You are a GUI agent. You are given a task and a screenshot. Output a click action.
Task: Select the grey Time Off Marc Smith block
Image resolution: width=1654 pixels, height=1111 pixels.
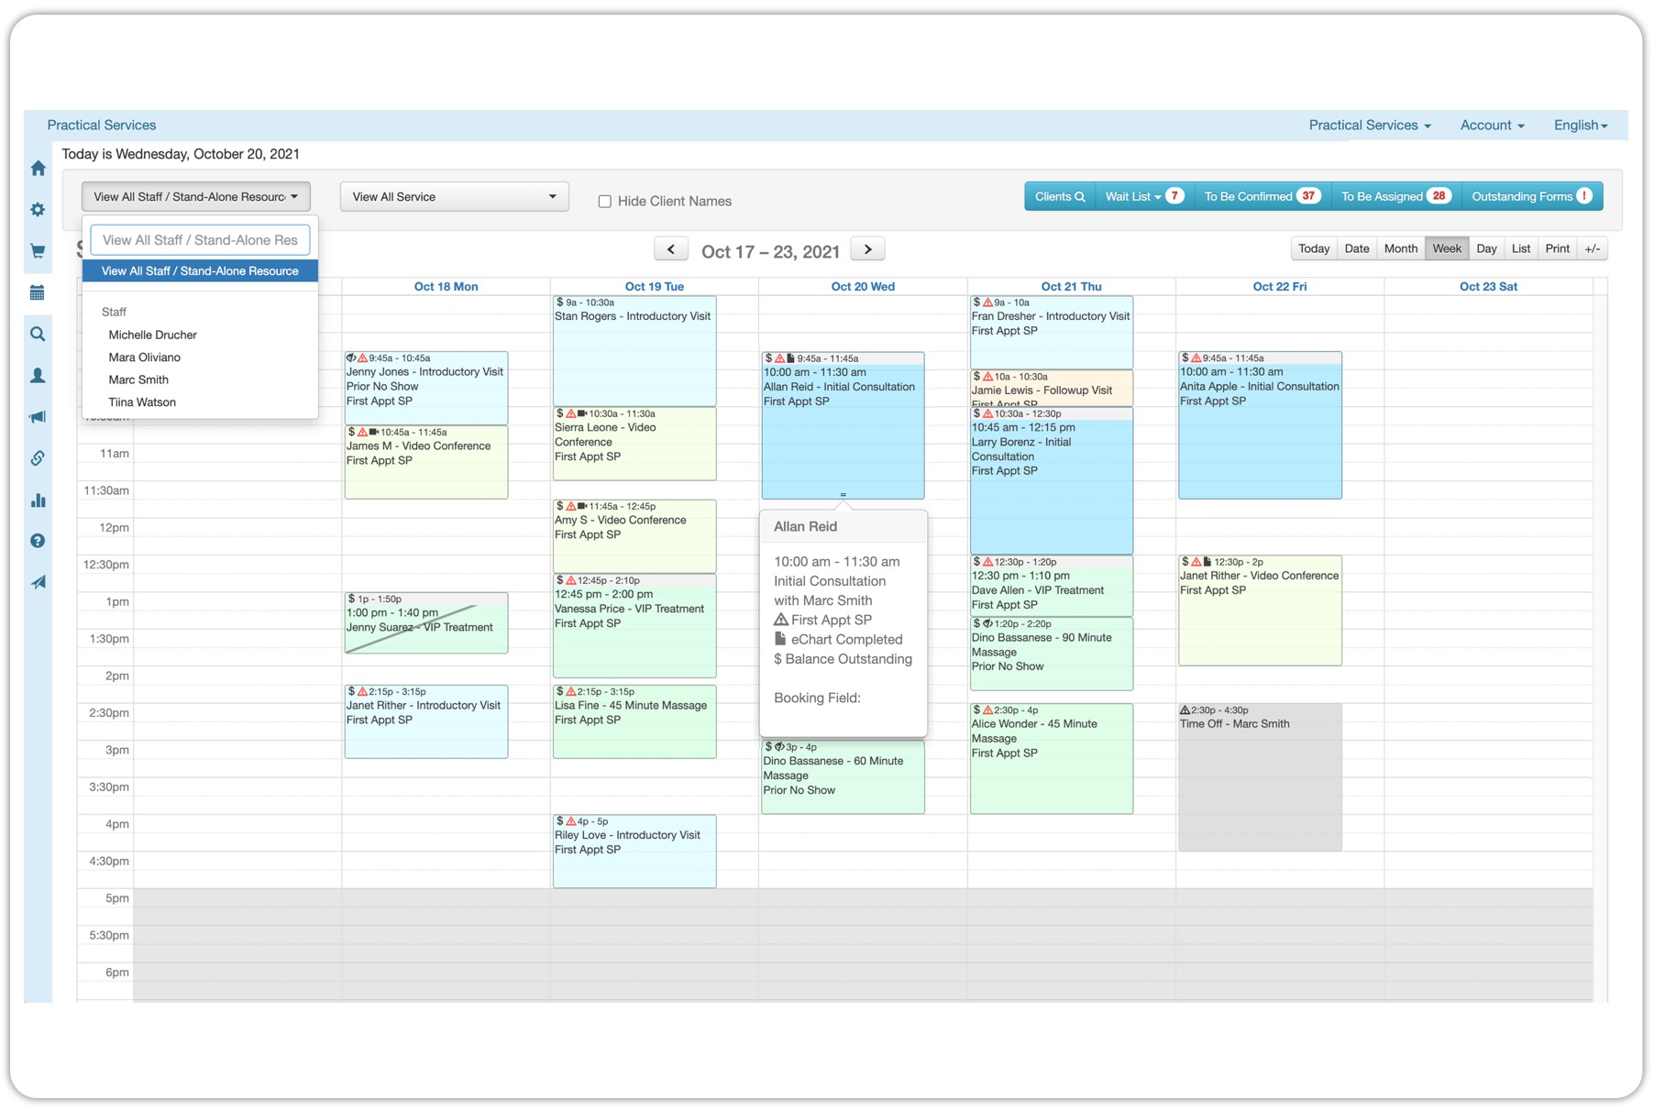[1259, 779]
